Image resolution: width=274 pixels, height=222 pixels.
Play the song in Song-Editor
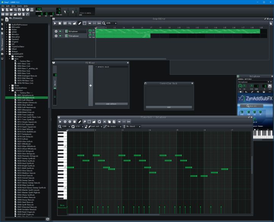[x=55, y=23]
